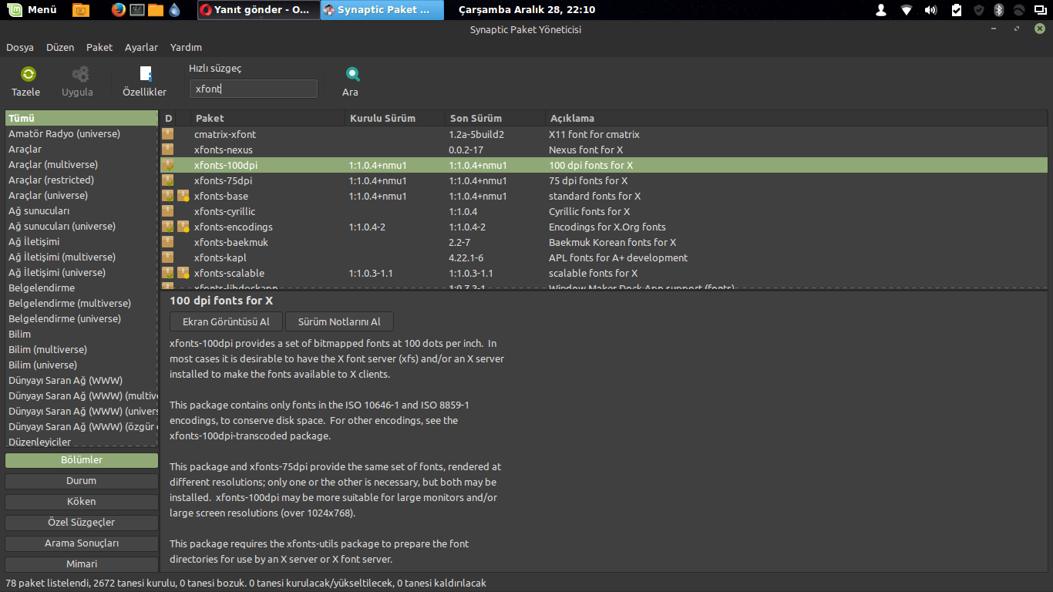Viewport: 1053px width, 592px height.
Task: Click the Sürüm Notlarını Al button
Action: pyautogui.click(x=339, y=321)
